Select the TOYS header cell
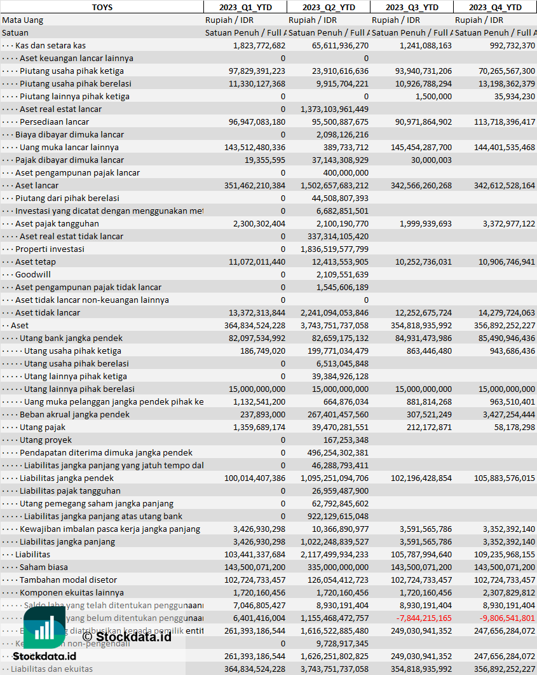This screenshot has height=675, width=537. 102,8
